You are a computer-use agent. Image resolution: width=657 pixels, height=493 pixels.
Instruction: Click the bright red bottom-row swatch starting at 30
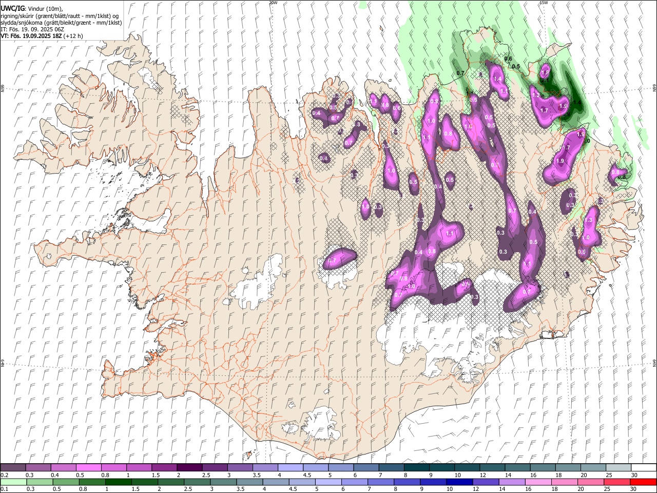pyautogui.click(x=643, y=482)
